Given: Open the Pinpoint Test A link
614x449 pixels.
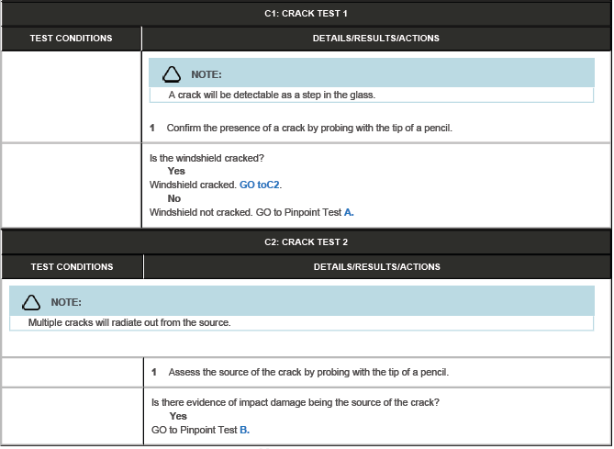Looking at the screenshot, I should [349, 212].
